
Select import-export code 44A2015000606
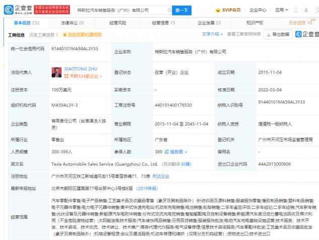(274, 164)
